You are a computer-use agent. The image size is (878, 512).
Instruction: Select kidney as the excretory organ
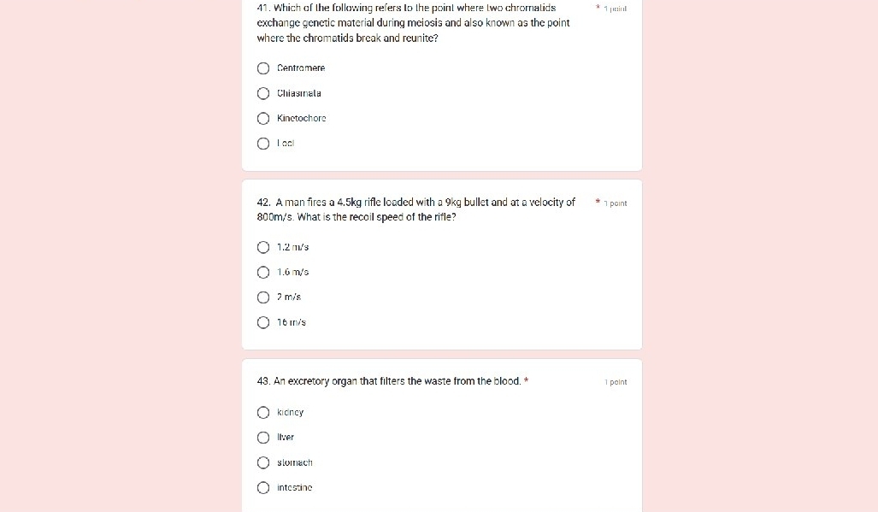point(263,413)
